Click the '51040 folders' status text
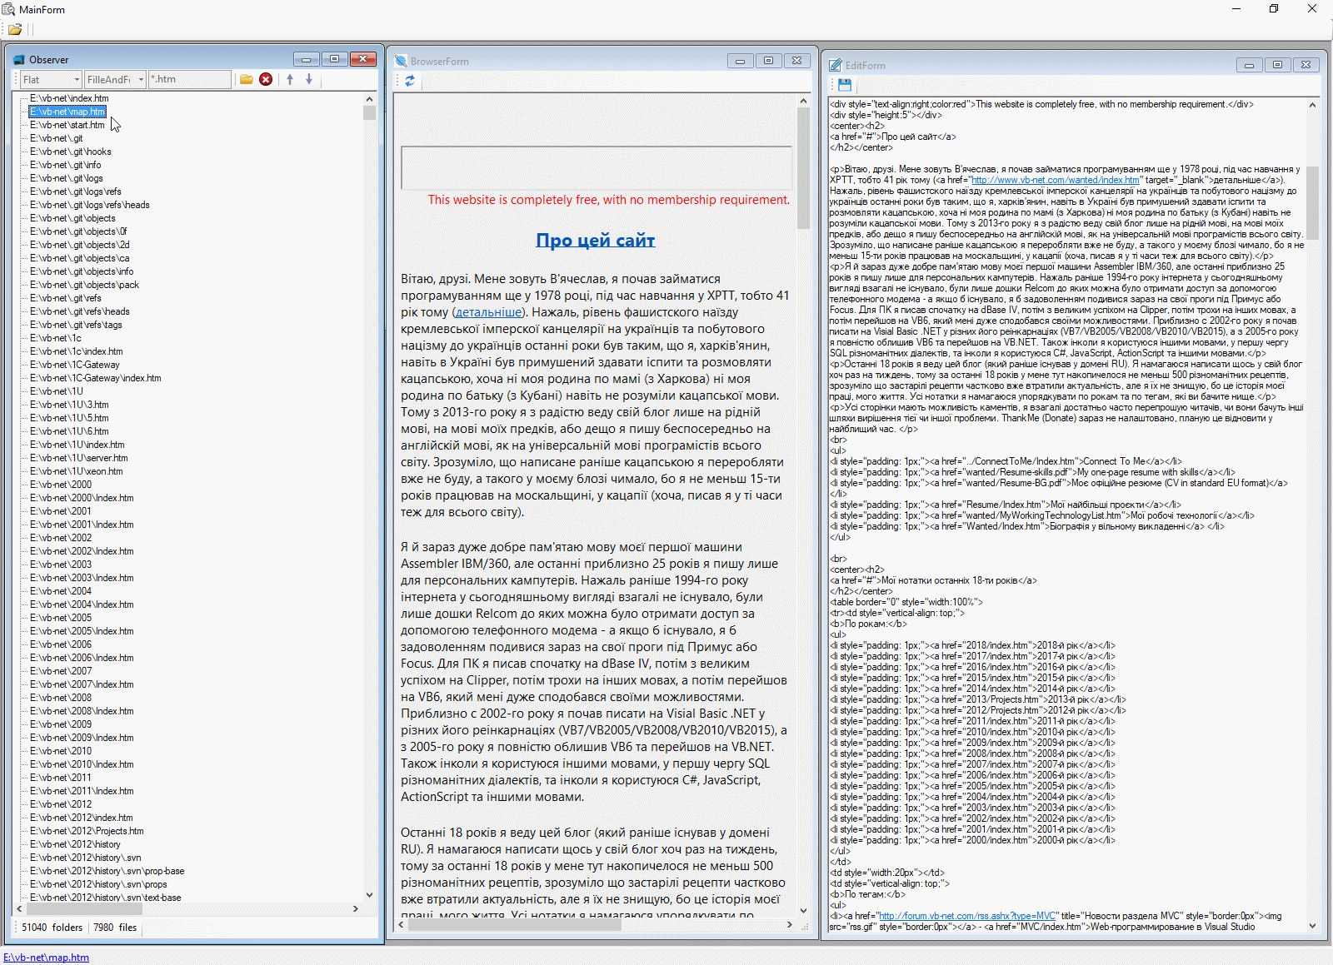Viewport: 1333px width, 965px height. [x=52, y=928]
